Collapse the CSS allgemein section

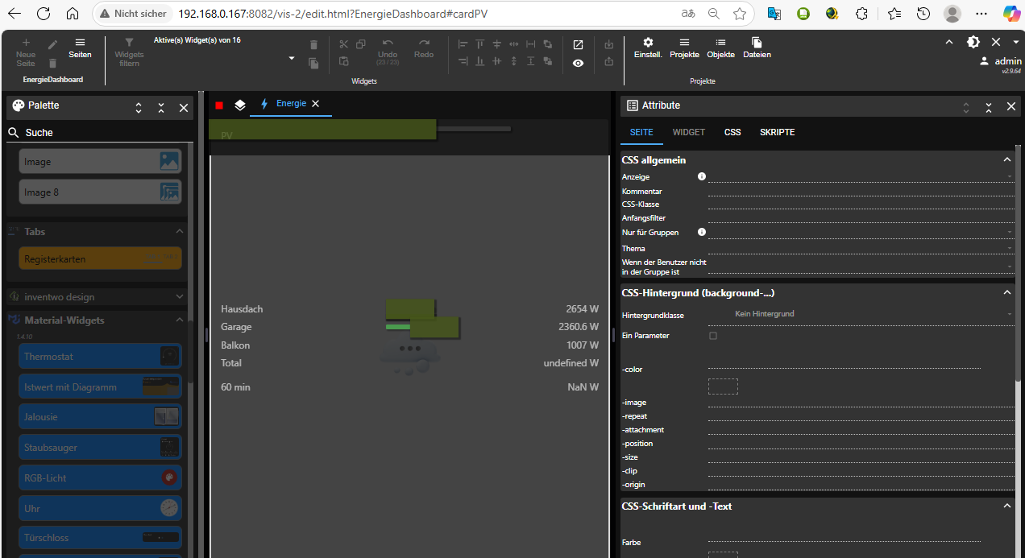pyautogui.click(x=1006, y=160)
